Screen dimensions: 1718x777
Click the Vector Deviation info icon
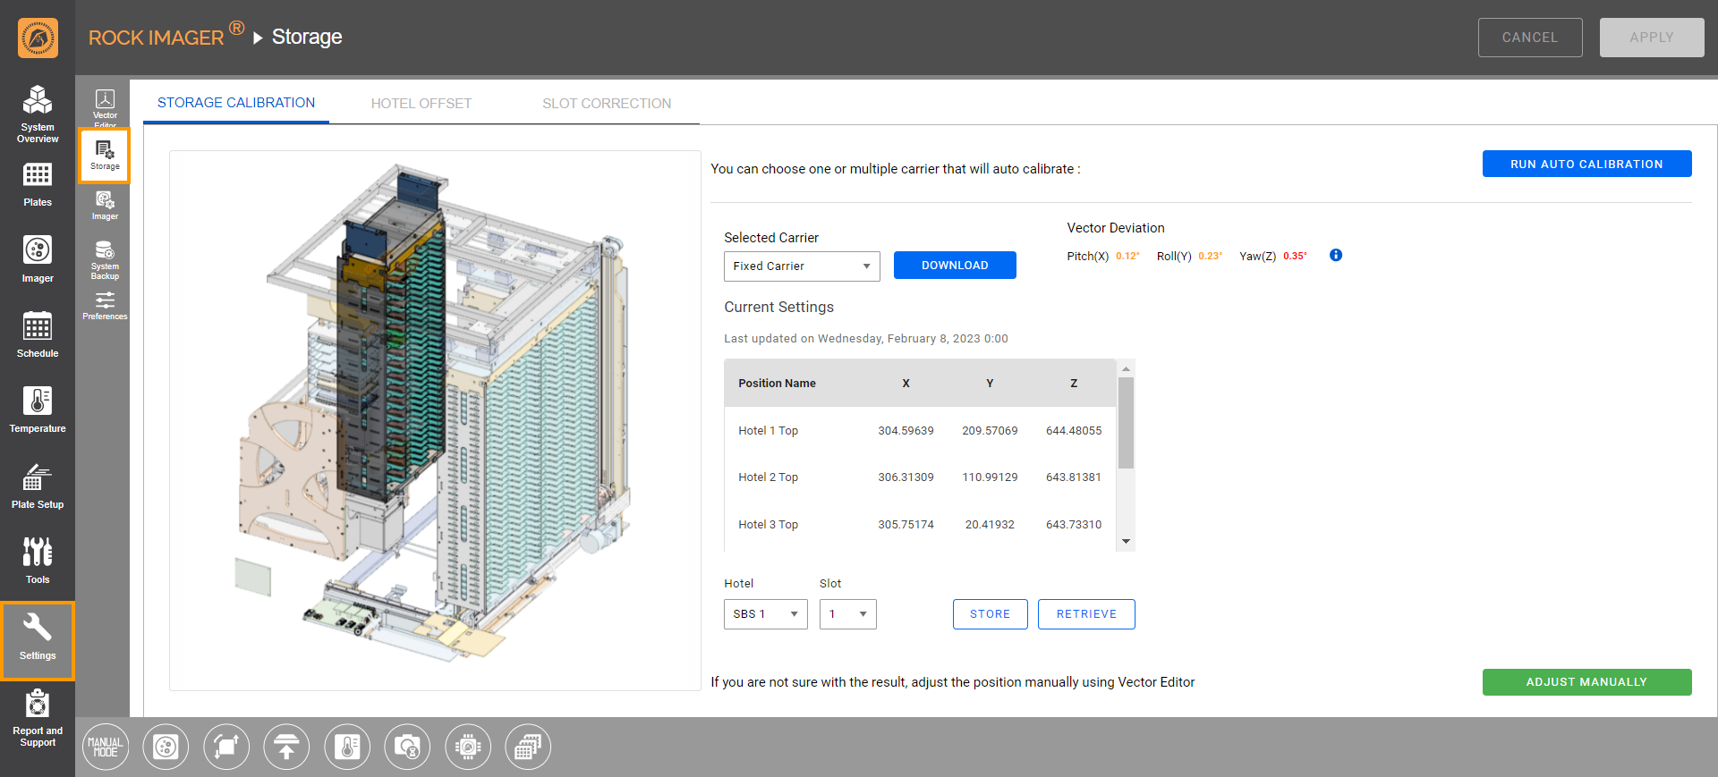point(1336,256)
